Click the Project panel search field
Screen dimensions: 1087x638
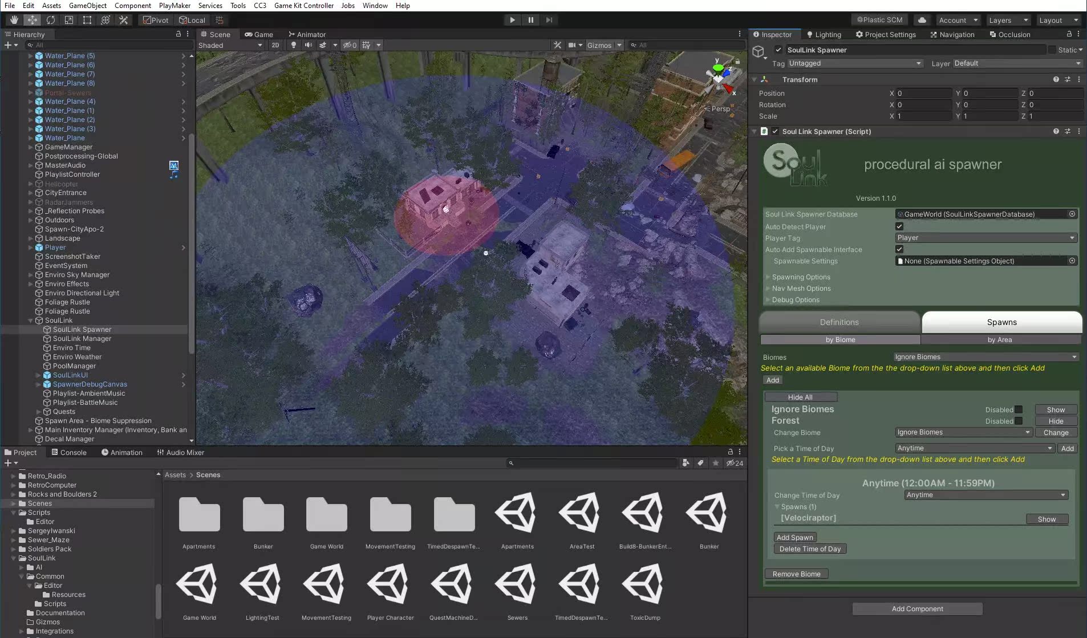coord(591,463)
